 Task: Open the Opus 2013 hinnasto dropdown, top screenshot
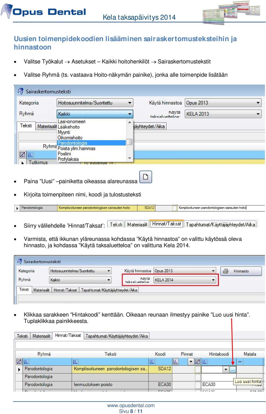pos(223,103)
